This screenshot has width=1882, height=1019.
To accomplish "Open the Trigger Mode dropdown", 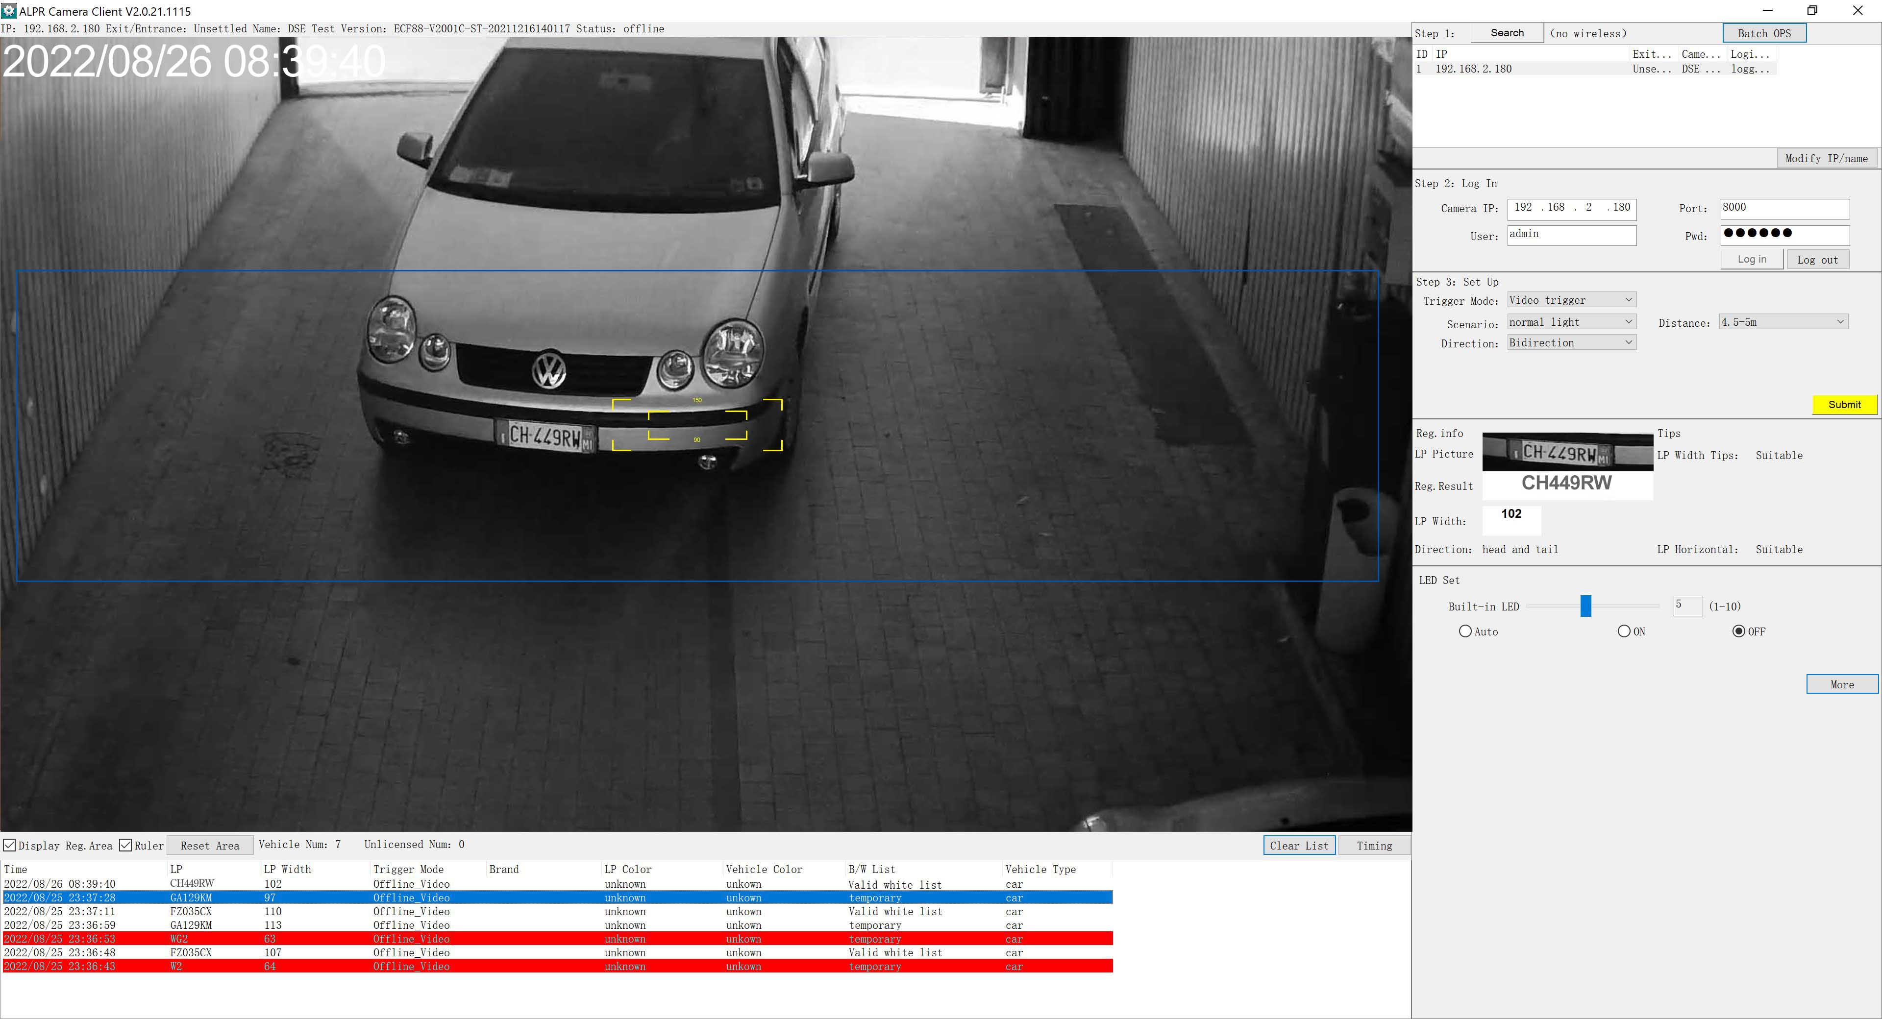I will click(x=1571, y=300).
